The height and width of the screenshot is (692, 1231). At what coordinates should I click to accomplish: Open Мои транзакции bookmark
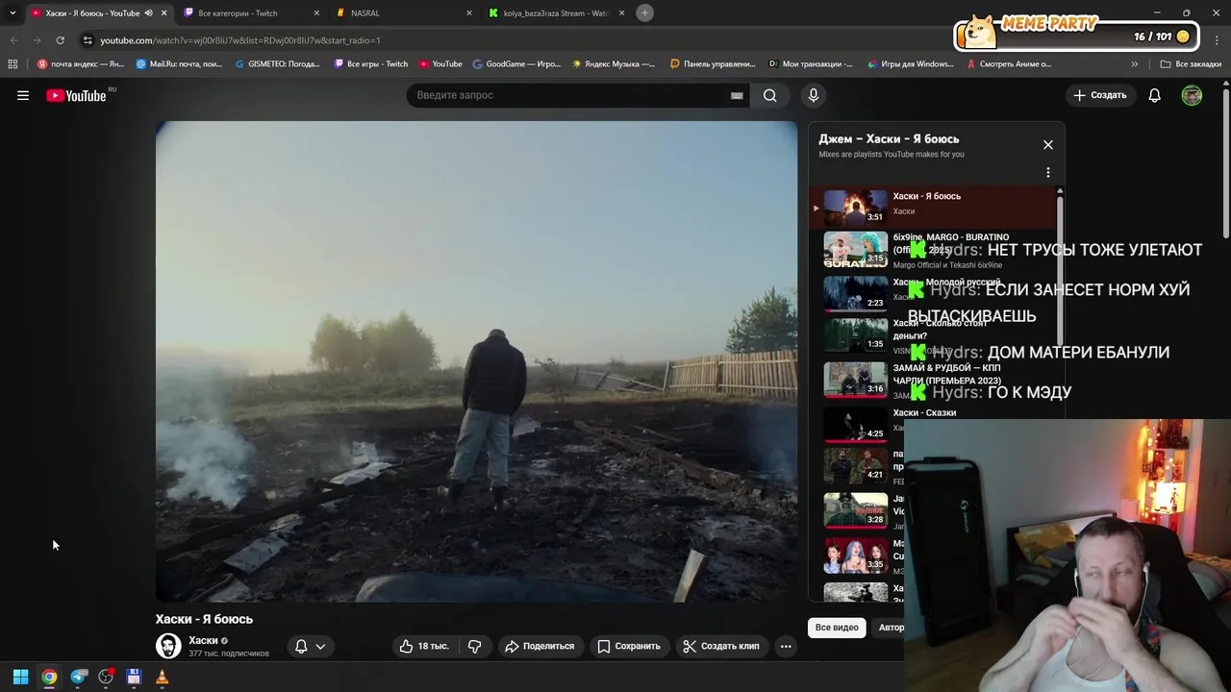(x=810, y=64)
